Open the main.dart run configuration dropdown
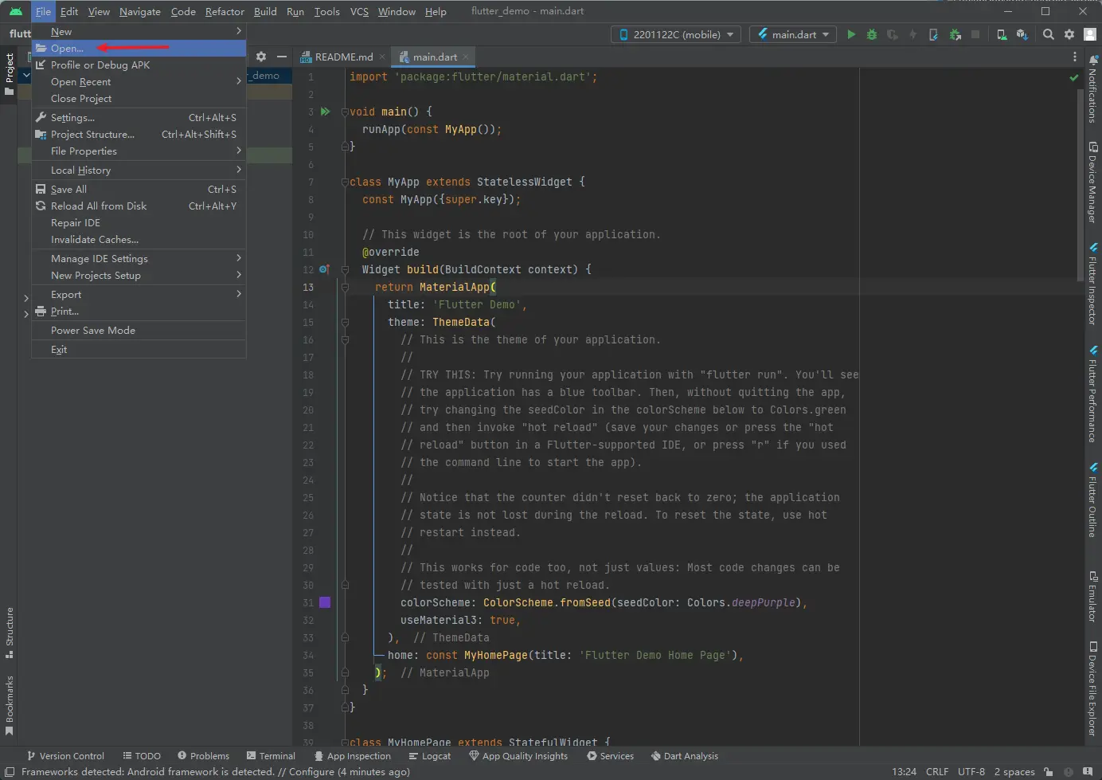1102x780 pixels. (793, 34)
